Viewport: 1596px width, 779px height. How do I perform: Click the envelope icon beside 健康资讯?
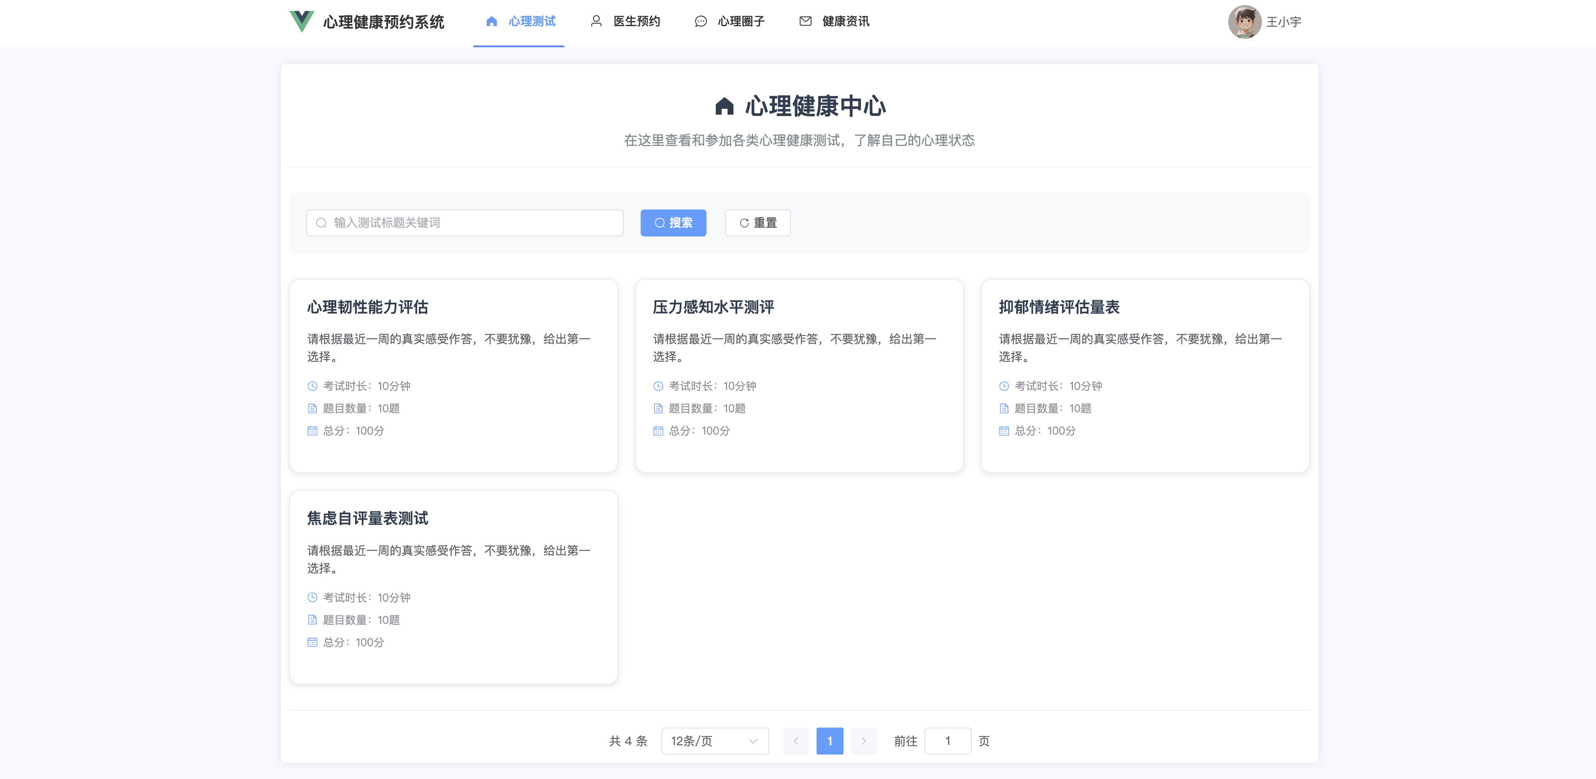806,21
